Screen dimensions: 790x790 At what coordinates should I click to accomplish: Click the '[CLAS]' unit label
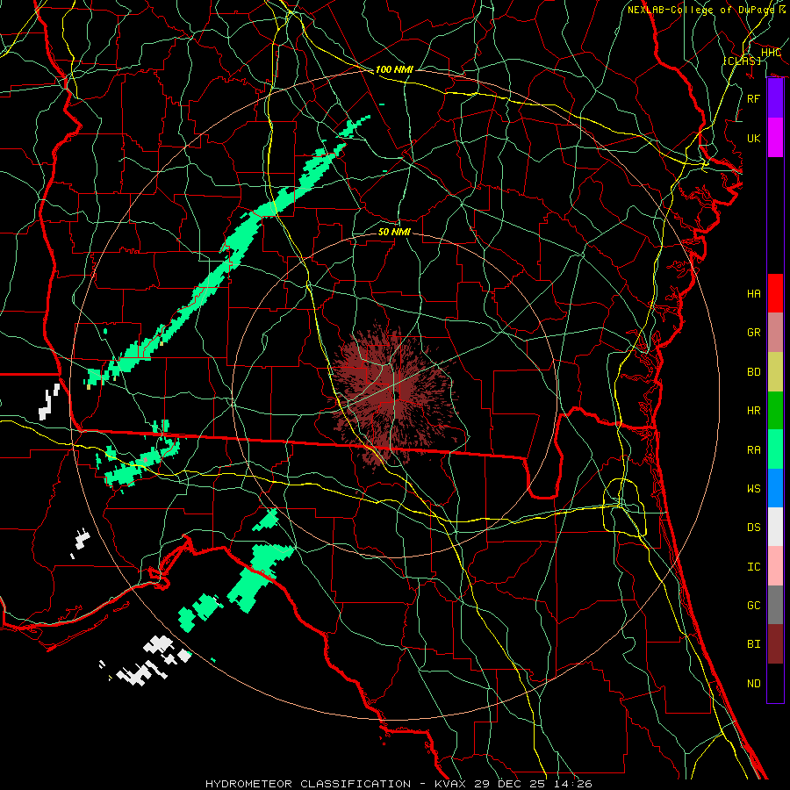click(742, 61)
